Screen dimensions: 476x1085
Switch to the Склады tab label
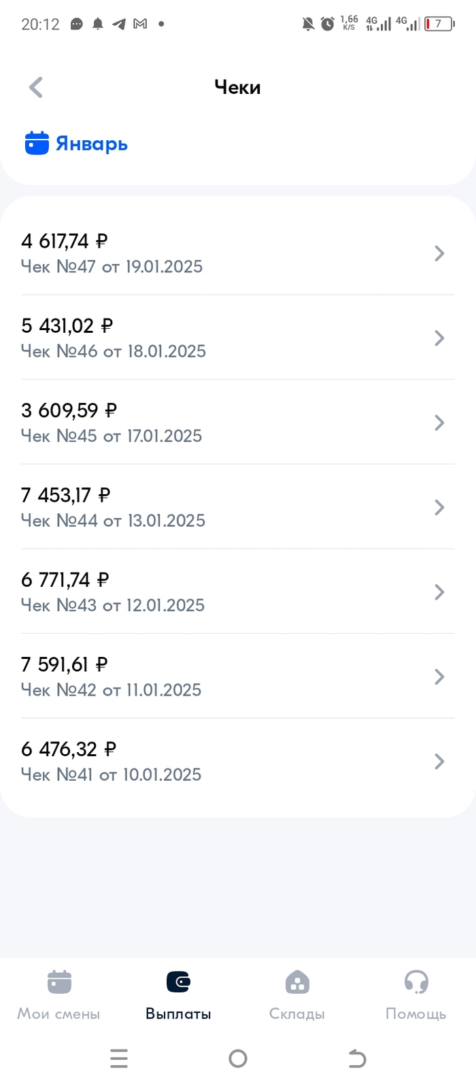[x=297, y=1014]
